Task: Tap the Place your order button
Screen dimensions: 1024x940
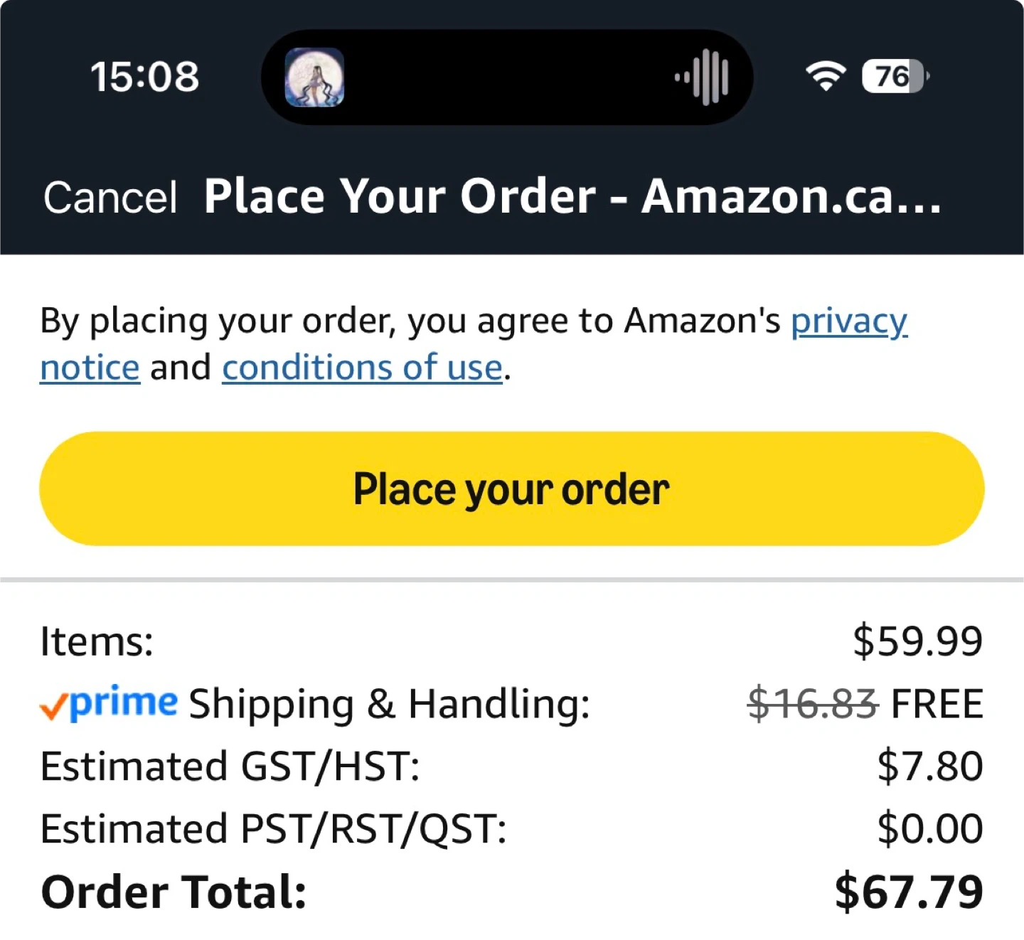Action: point(511,489)
